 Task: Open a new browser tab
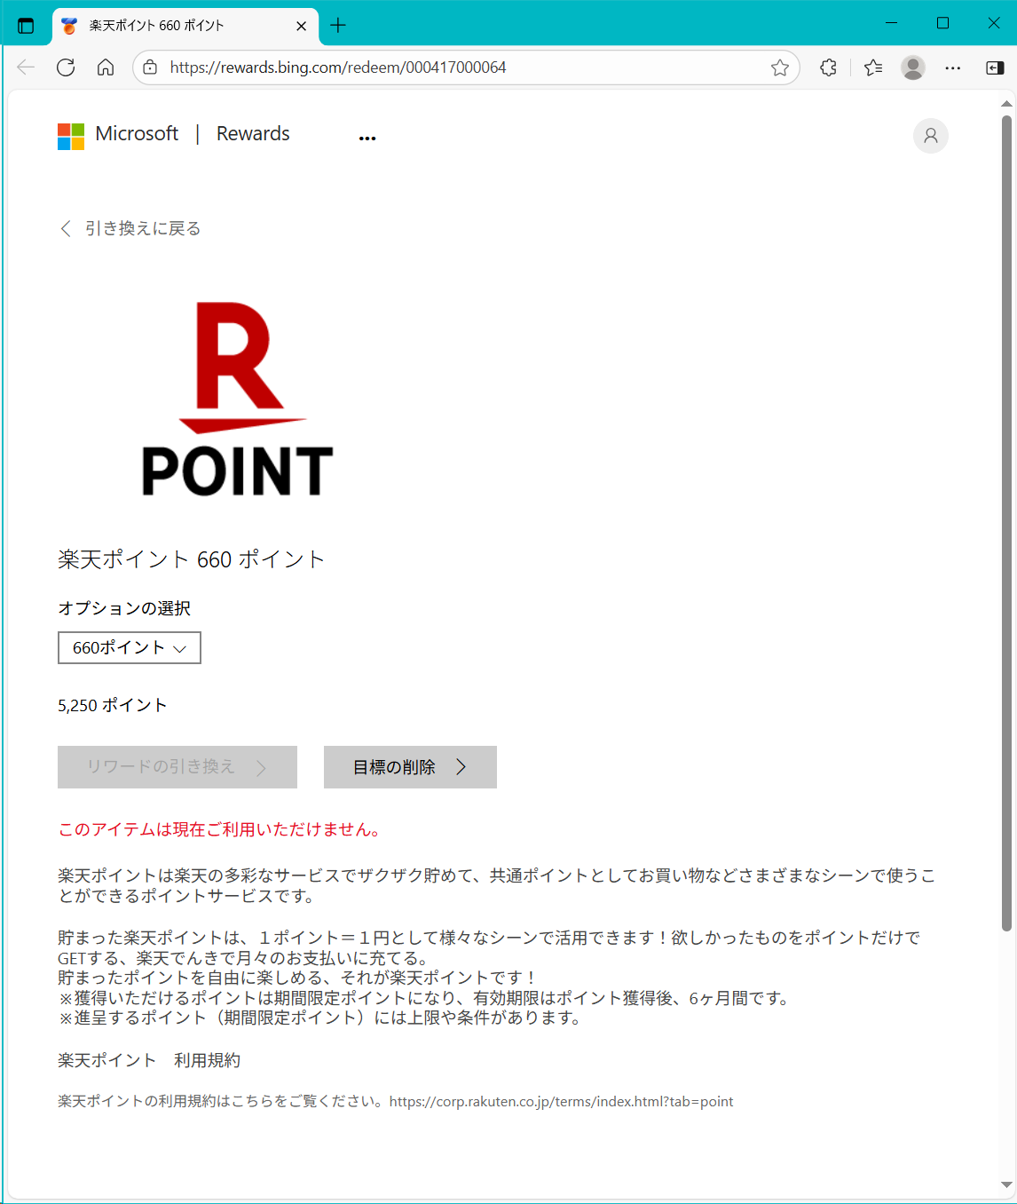coord(338,25)
